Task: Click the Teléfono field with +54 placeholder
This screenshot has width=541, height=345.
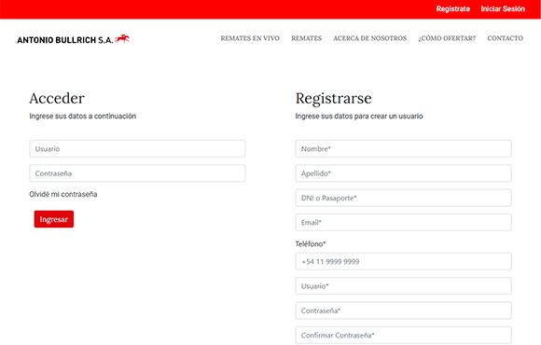Action: (403, 261)
